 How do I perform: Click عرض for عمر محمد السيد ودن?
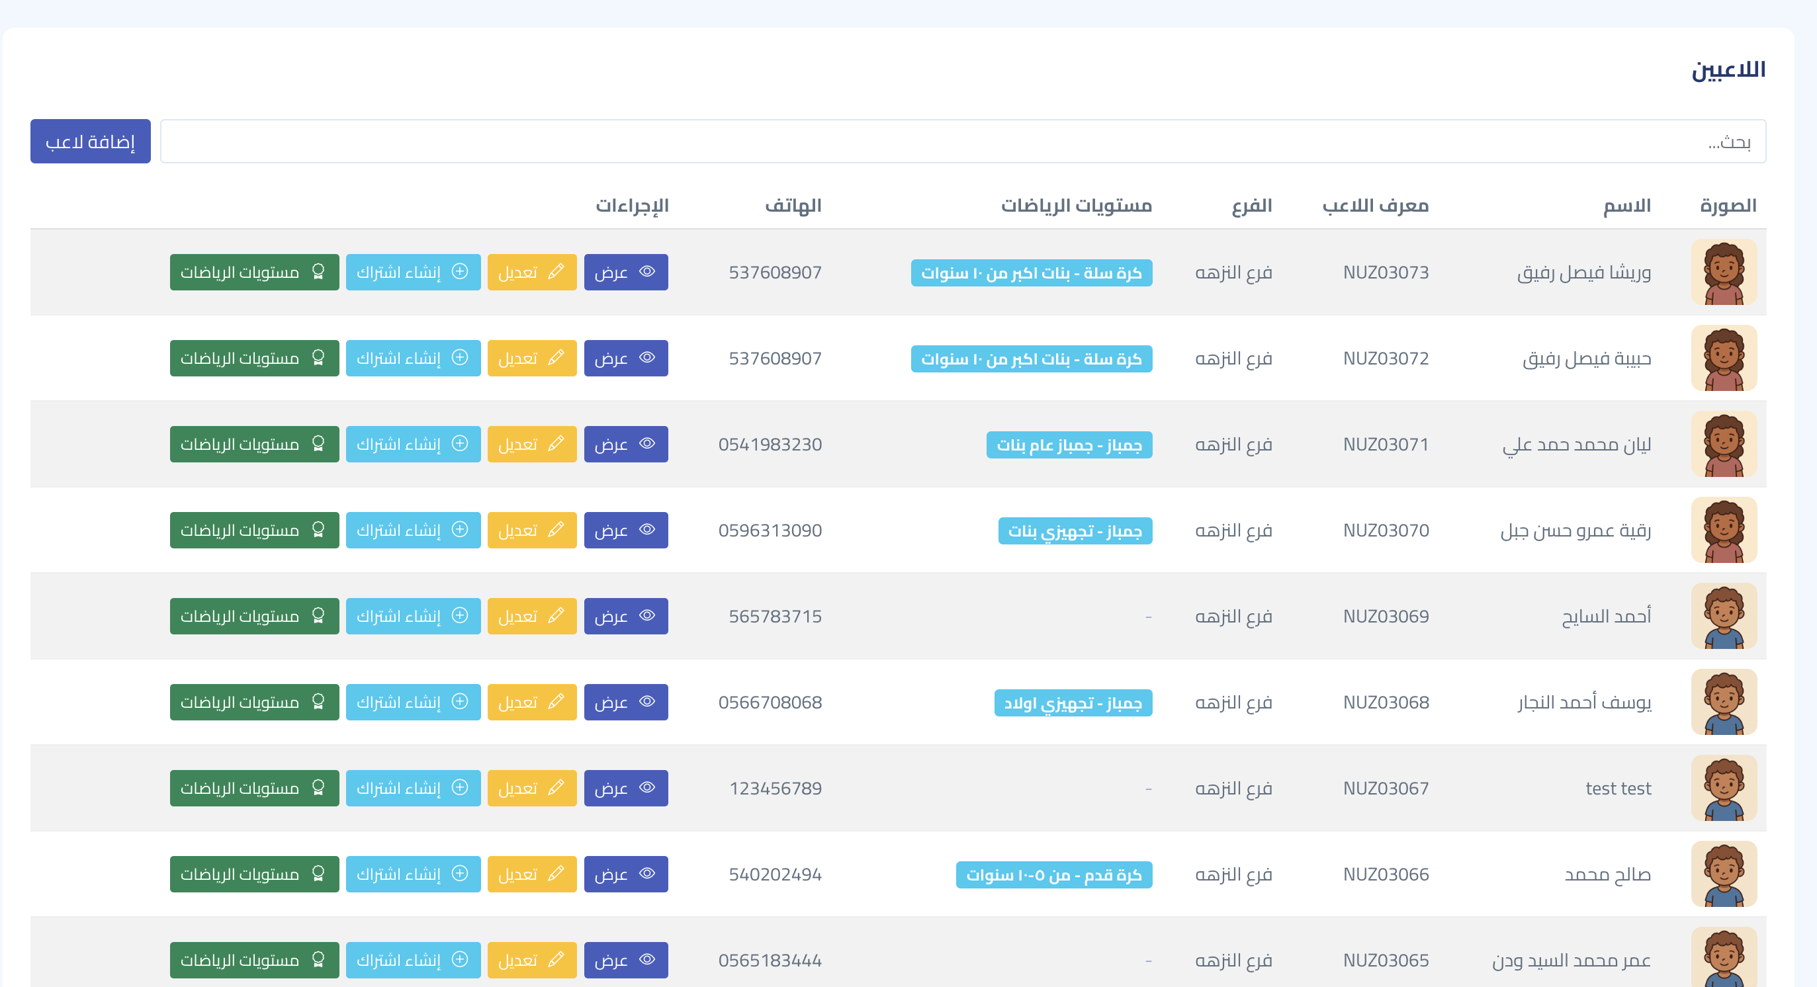coord(625,959)
